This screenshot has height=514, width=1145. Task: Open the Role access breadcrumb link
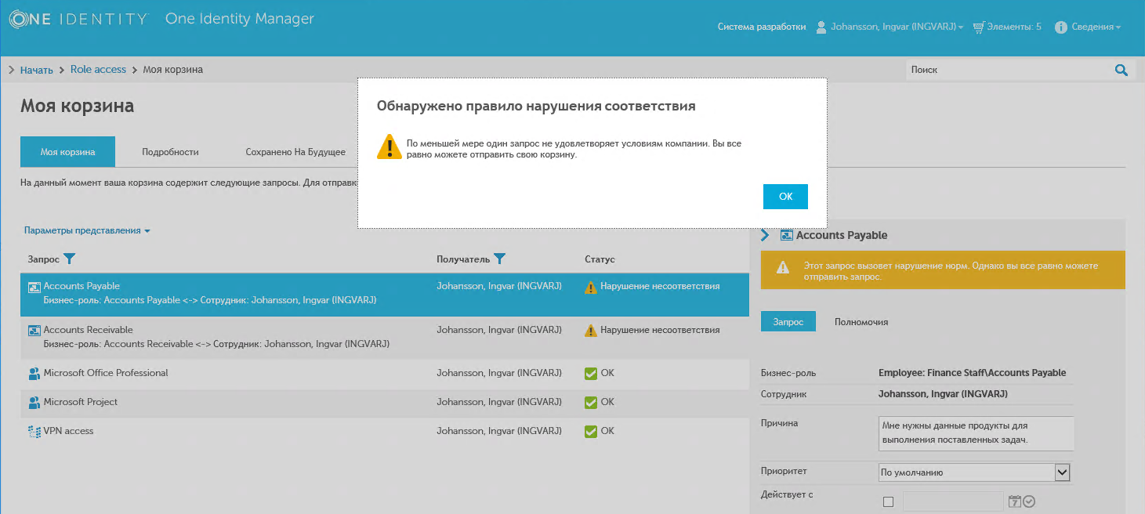point(98,70)
